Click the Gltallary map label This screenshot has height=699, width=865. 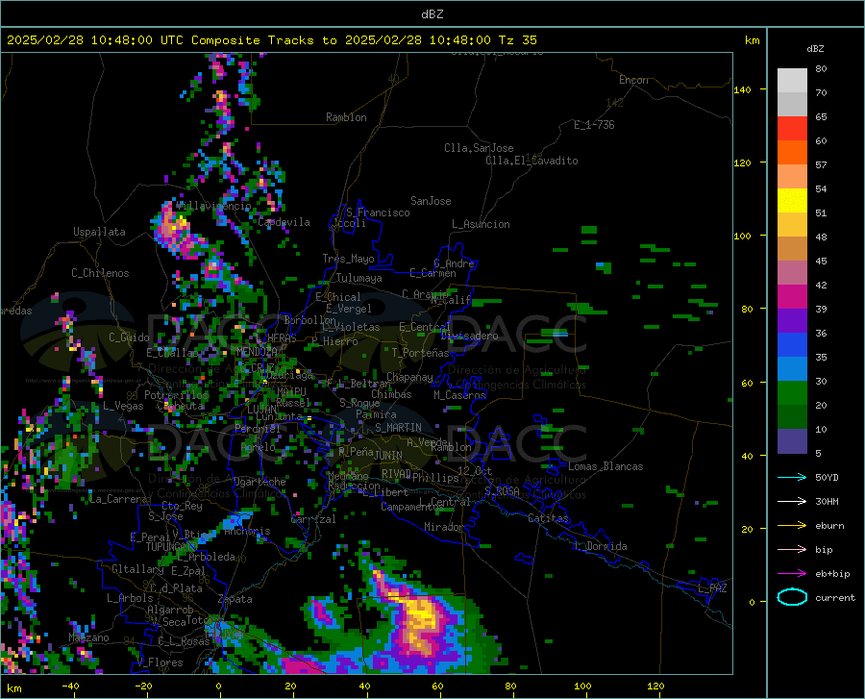[137, 569]
